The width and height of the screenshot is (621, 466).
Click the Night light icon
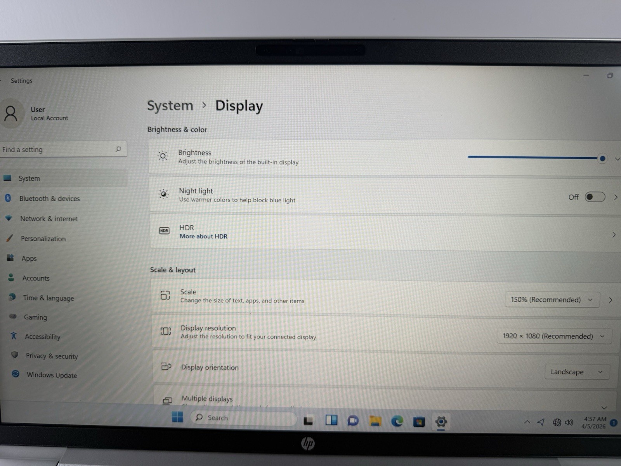(x=164, y=194)
